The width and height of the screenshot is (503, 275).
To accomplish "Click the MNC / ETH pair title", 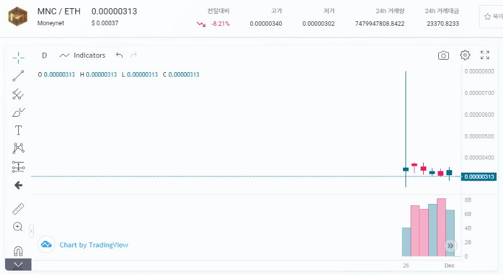I will (x=58, y=11).
